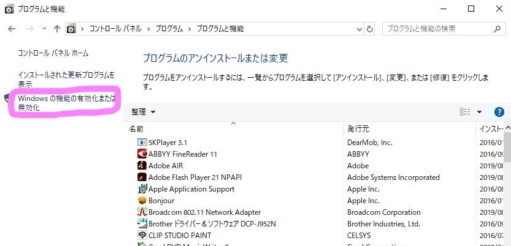This screenshot has width=511, height=246.
Task: Click the vertical scrollbar thumb
Action: pos(507,147)
